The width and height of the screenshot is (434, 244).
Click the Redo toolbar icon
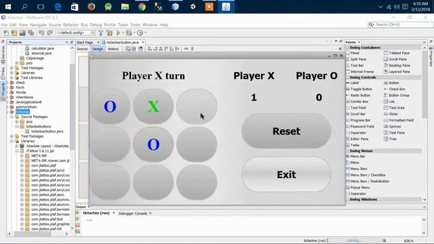50,33
